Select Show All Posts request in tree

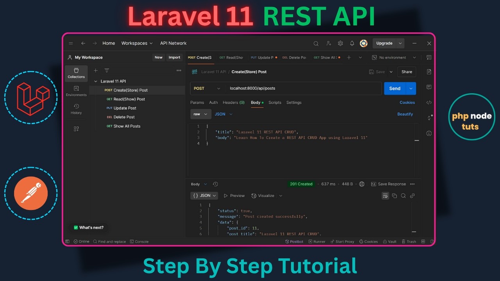pos(137,126)
